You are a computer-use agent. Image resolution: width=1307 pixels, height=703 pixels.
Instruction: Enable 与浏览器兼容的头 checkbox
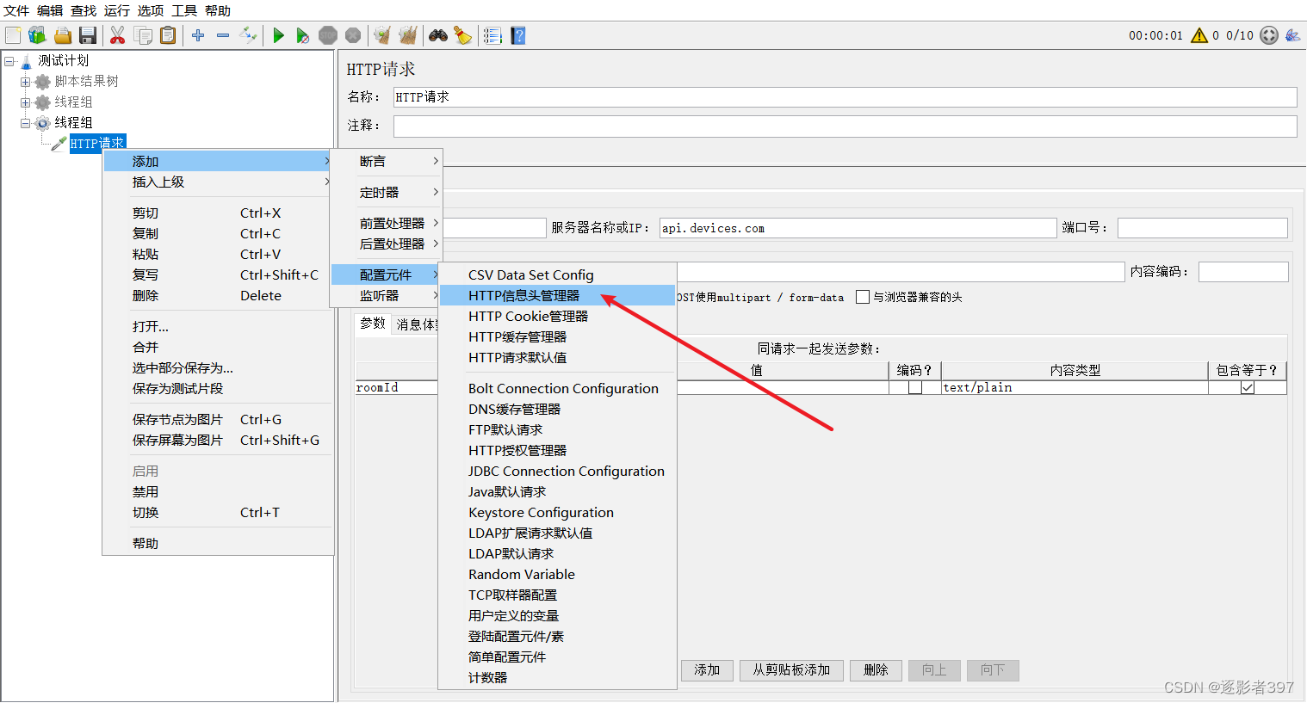coord(863,297)
